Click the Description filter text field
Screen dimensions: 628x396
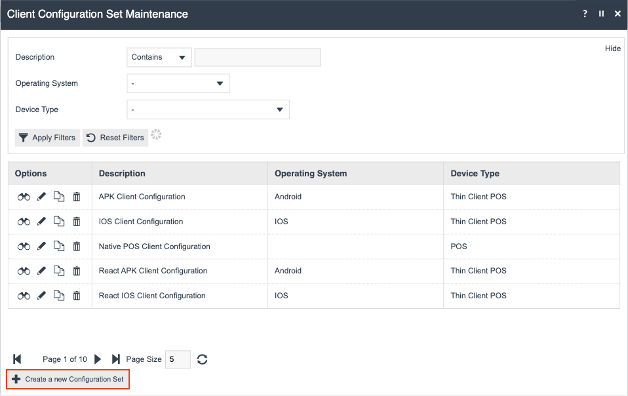[x=258, y=58]
